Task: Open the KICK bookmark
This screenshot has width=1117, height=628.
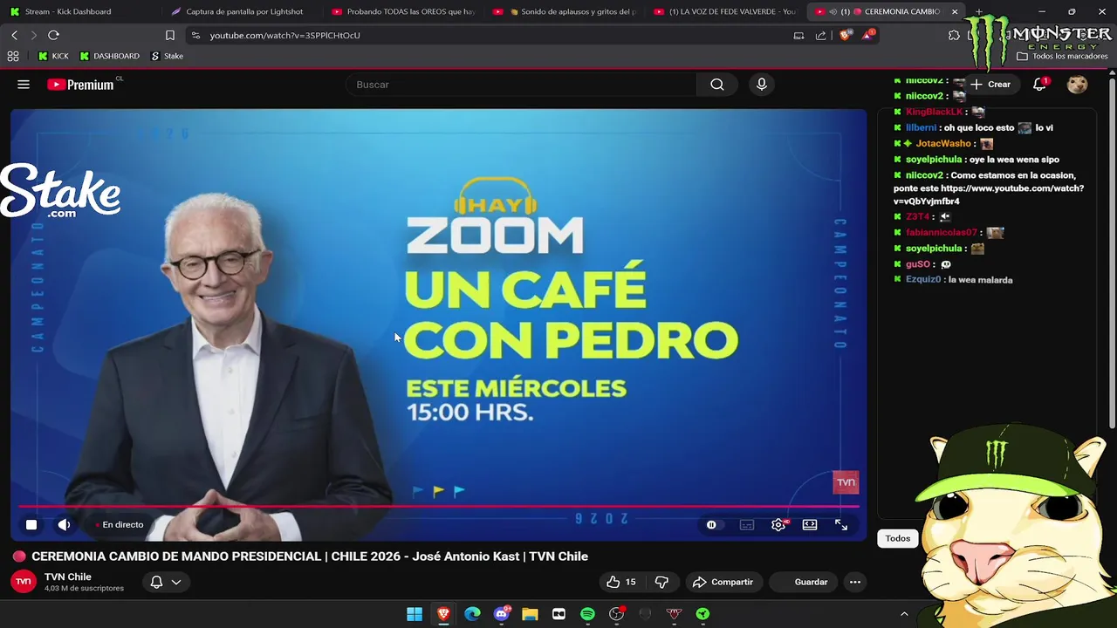Action: point(53,56)
